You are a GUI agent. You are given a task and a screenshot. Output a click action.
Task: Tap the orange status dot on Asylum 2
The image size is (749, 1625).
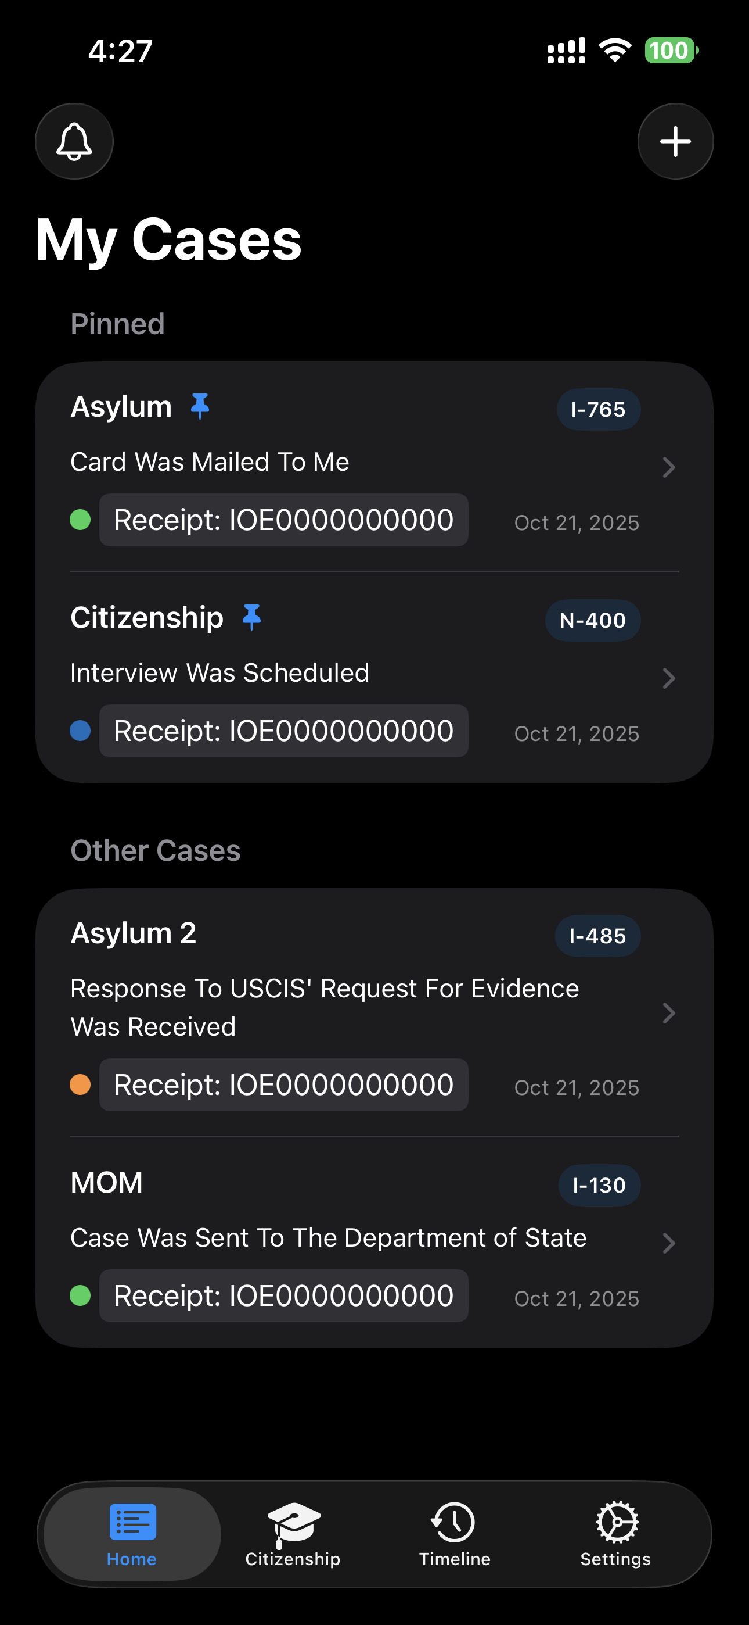[x=81, y=1084]
